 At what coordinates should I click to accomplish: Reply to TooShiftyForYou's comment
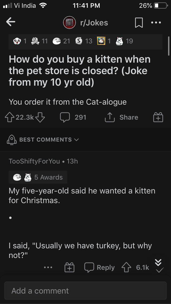(99, 267)
